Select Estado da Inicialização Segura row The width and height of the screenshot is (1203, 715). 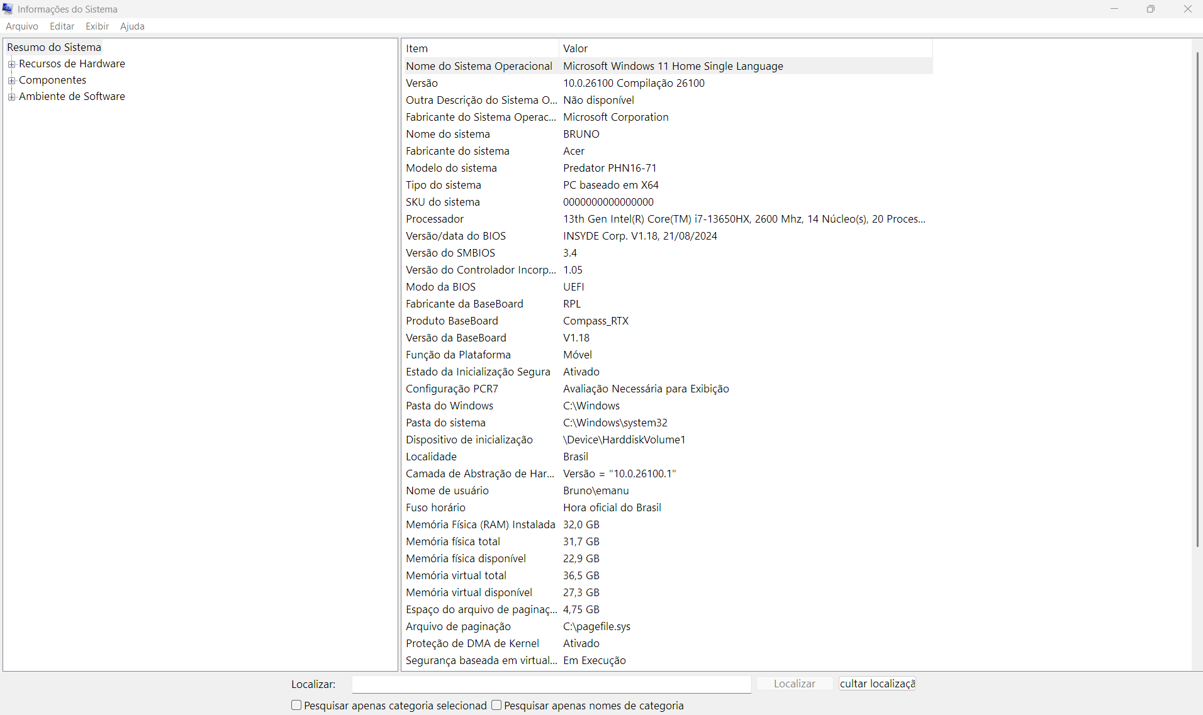[668, 372]
